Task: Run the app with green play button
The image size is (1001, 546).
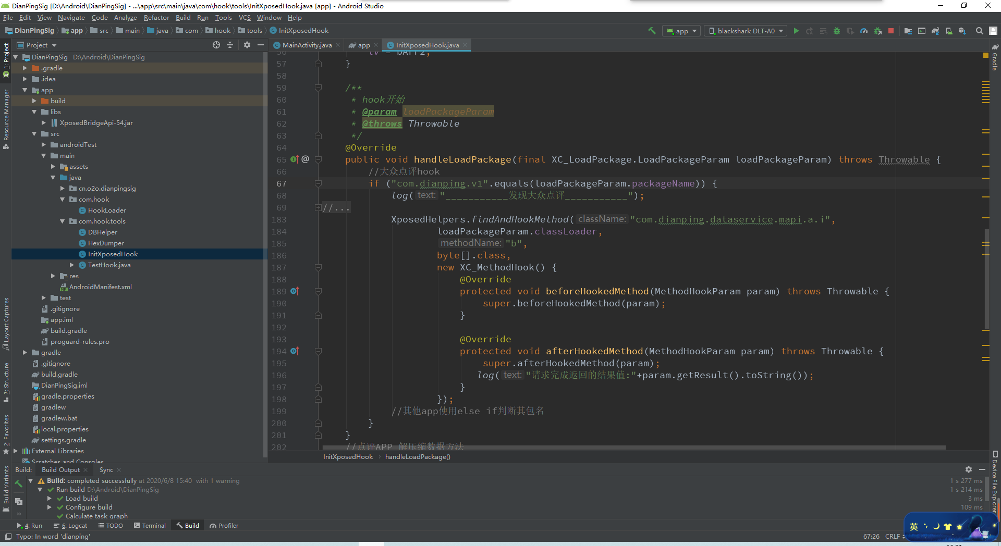Action: [796, 31]
